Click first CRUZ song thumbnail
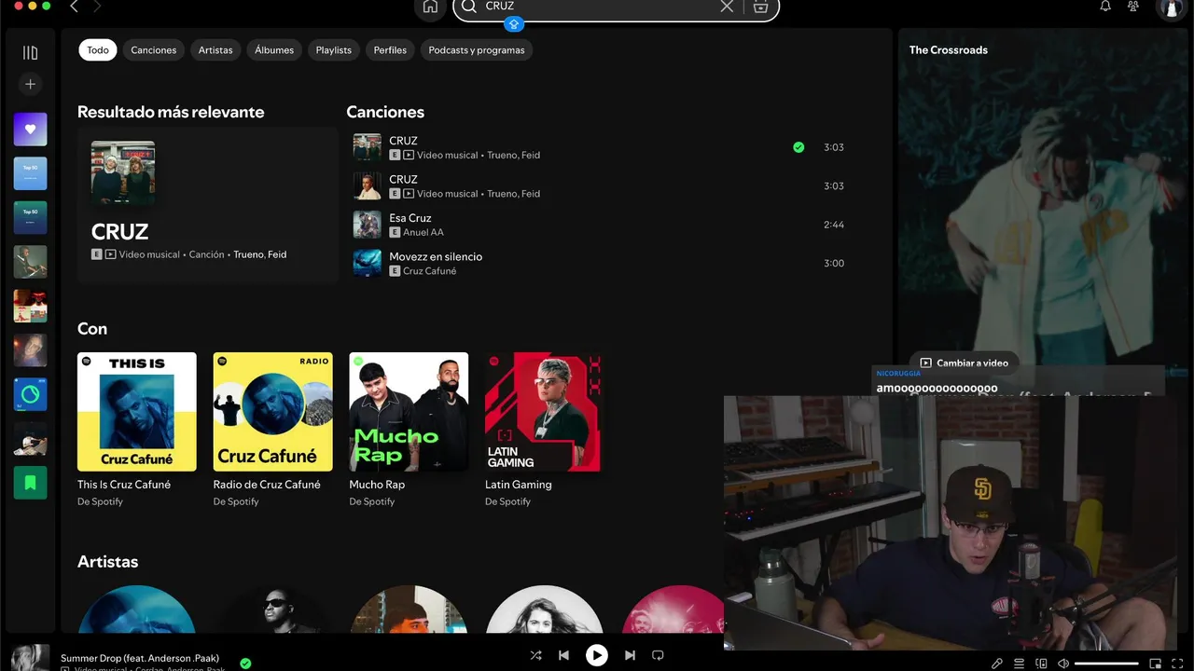 [x=367, y=147]
